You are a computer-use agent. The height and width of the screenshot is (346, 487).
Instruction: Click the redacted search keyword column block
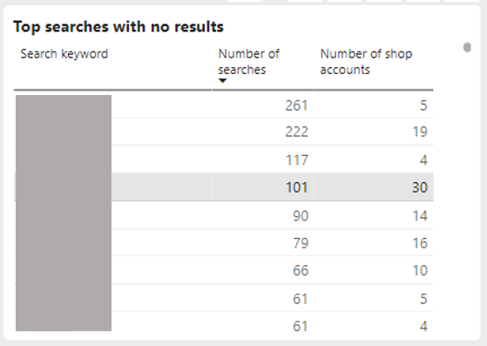(64, 213)
